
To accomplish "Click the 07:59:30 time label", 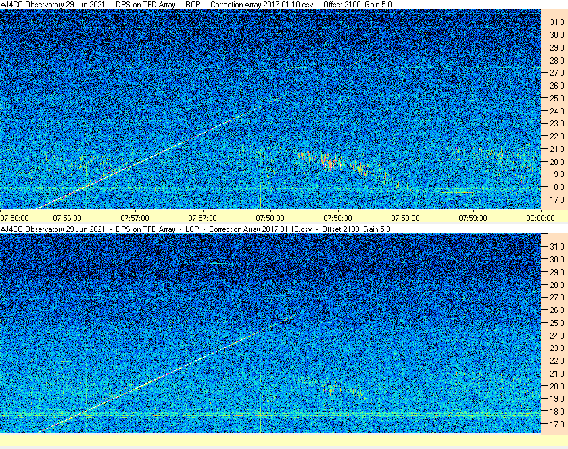I will (473, 218).
